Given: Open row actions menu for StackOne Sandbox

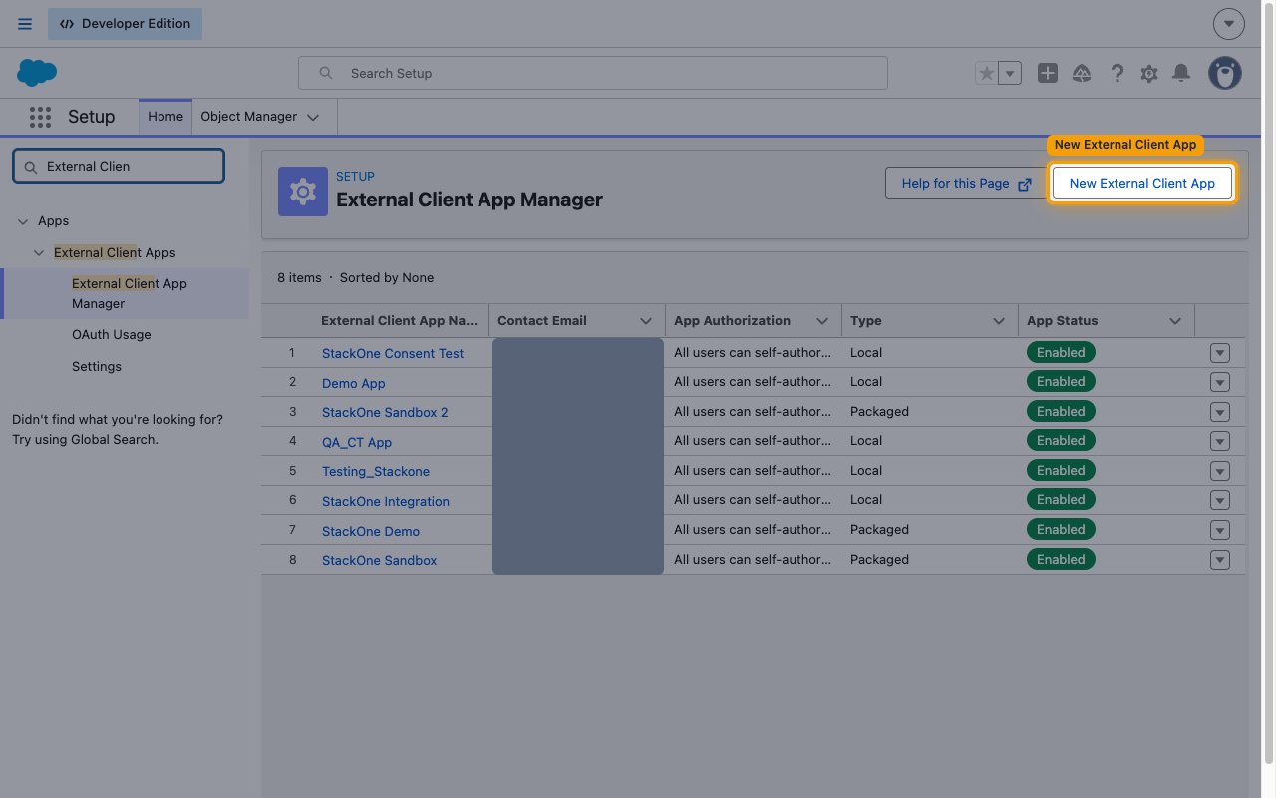Looking at the screenshot, I should [1220, 560].
